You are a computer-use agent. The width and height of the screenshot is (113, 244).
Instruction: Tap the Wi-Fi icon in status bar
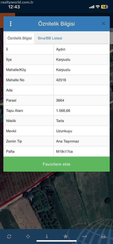(x=98, y=7)
